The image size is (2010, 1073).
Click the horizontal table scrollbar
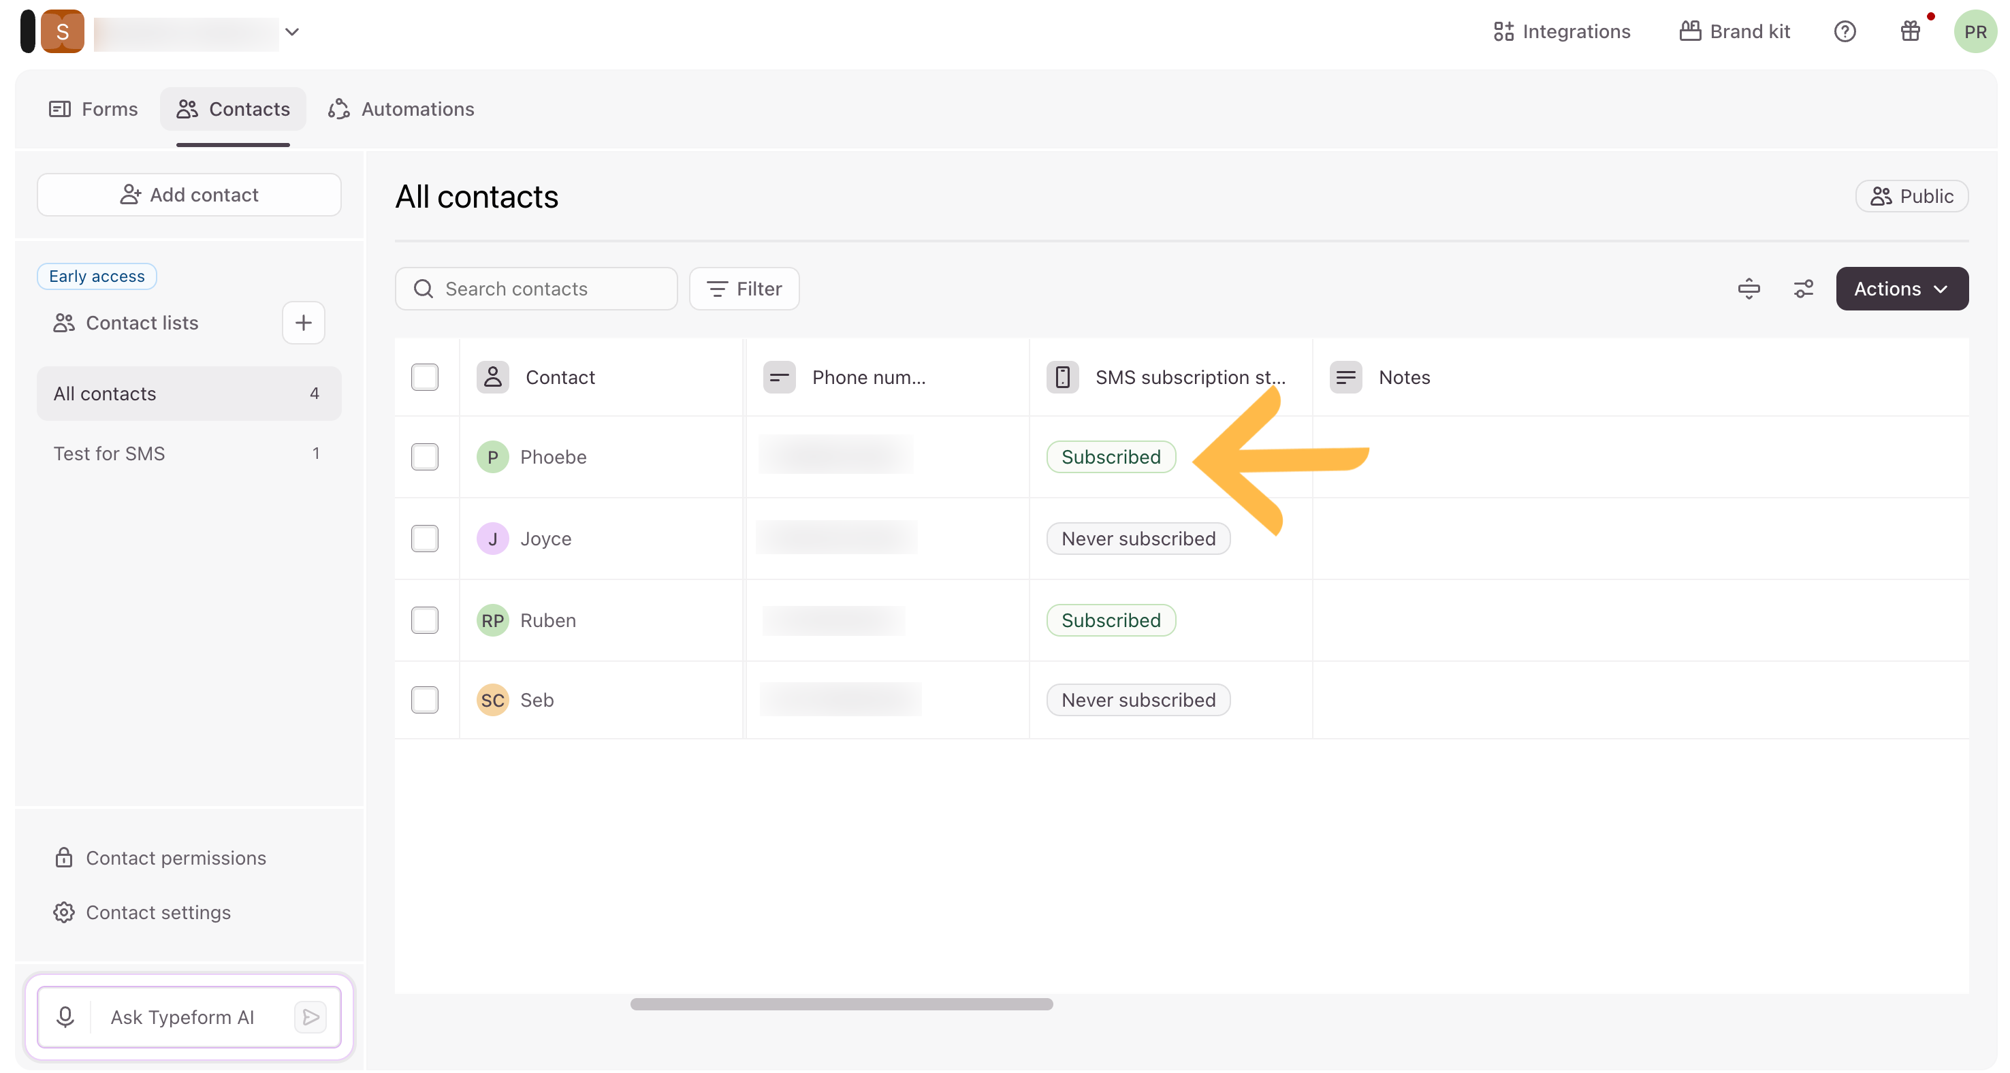(841, 1004)
